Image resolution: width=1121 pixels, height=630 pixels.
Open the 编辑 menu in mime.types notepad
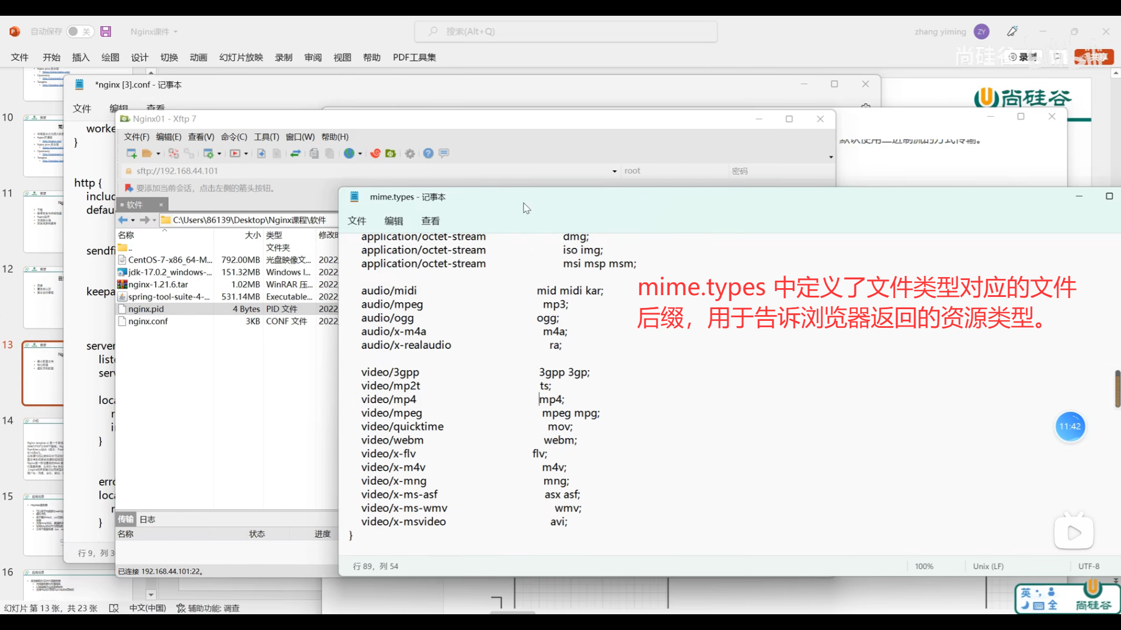pyautogui.click(x=394, y=221)
